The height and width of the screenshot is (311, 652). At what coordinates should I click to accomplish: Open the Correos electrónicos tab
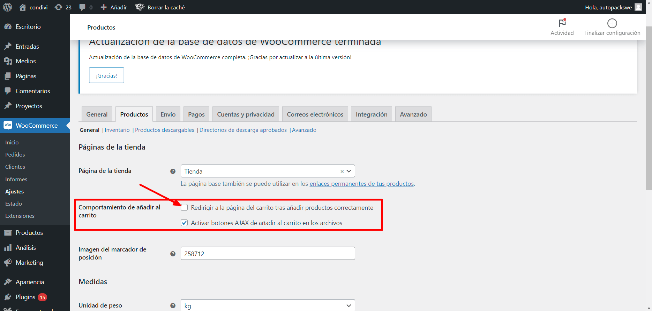tap(315, 114)
